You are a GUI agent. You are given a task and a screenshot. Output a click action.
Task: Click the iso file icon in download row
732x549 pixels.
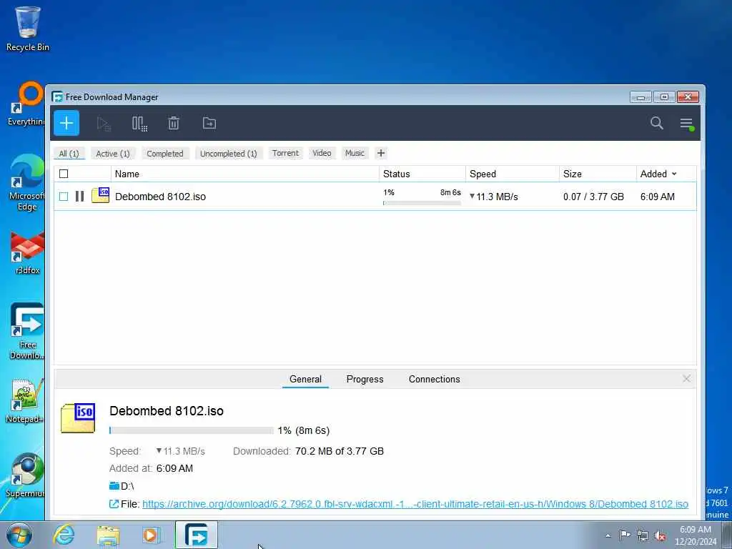[100, 195]
